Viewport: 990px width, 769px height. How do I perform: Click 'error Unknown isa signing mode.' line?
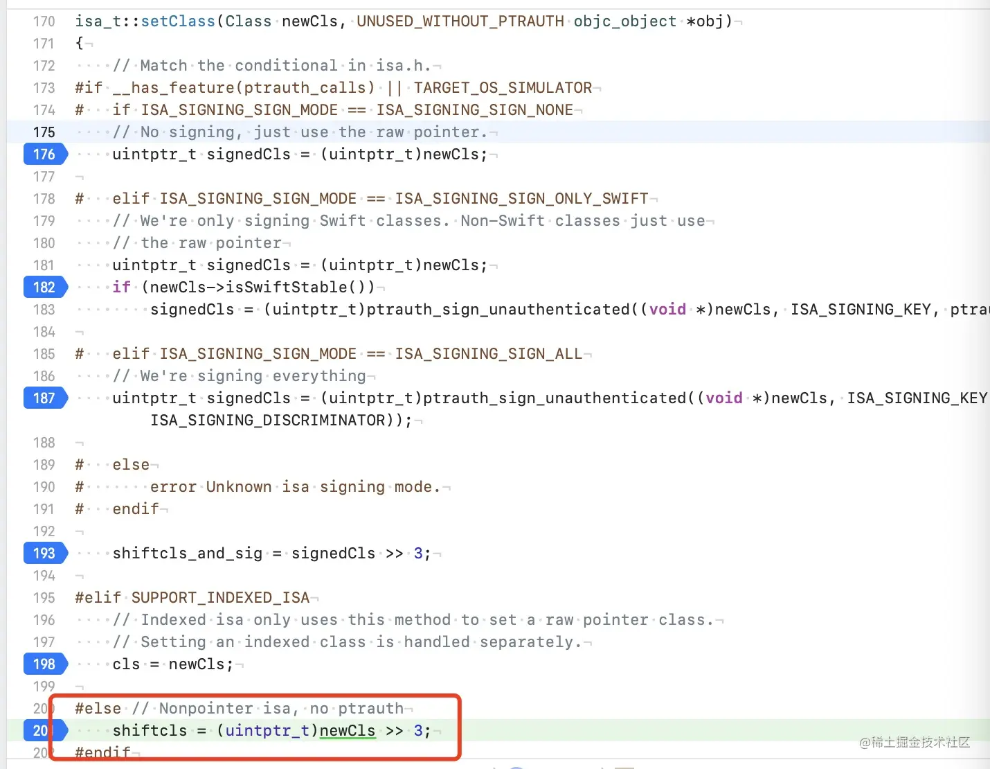click(x=296, y=486)
